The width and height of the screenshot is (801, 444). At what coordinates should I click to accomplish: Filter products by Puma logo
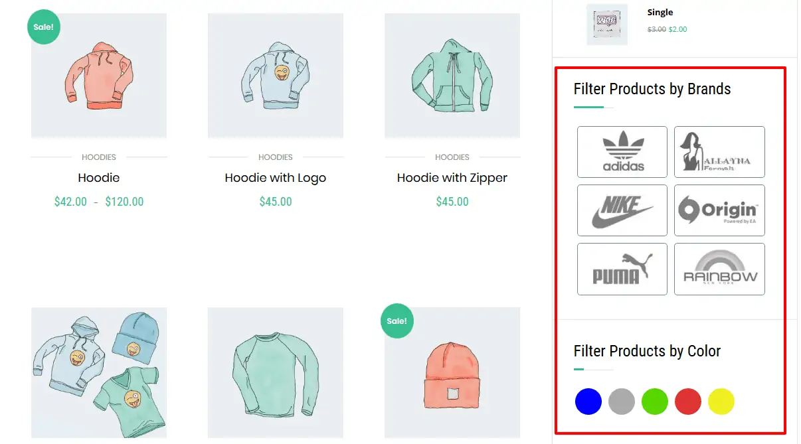[622, 269]
